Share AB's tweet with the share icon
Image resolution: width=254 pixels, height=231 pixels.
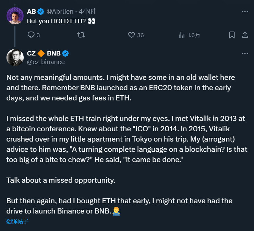[245, 35]
